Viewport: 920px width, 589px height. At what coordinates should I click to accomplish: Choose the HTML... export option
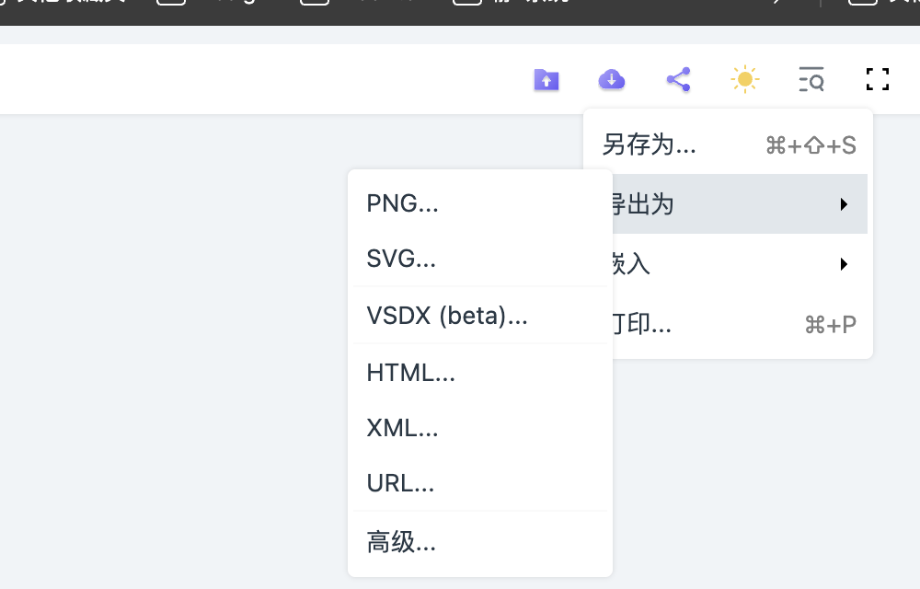click(x=411, y=373)
